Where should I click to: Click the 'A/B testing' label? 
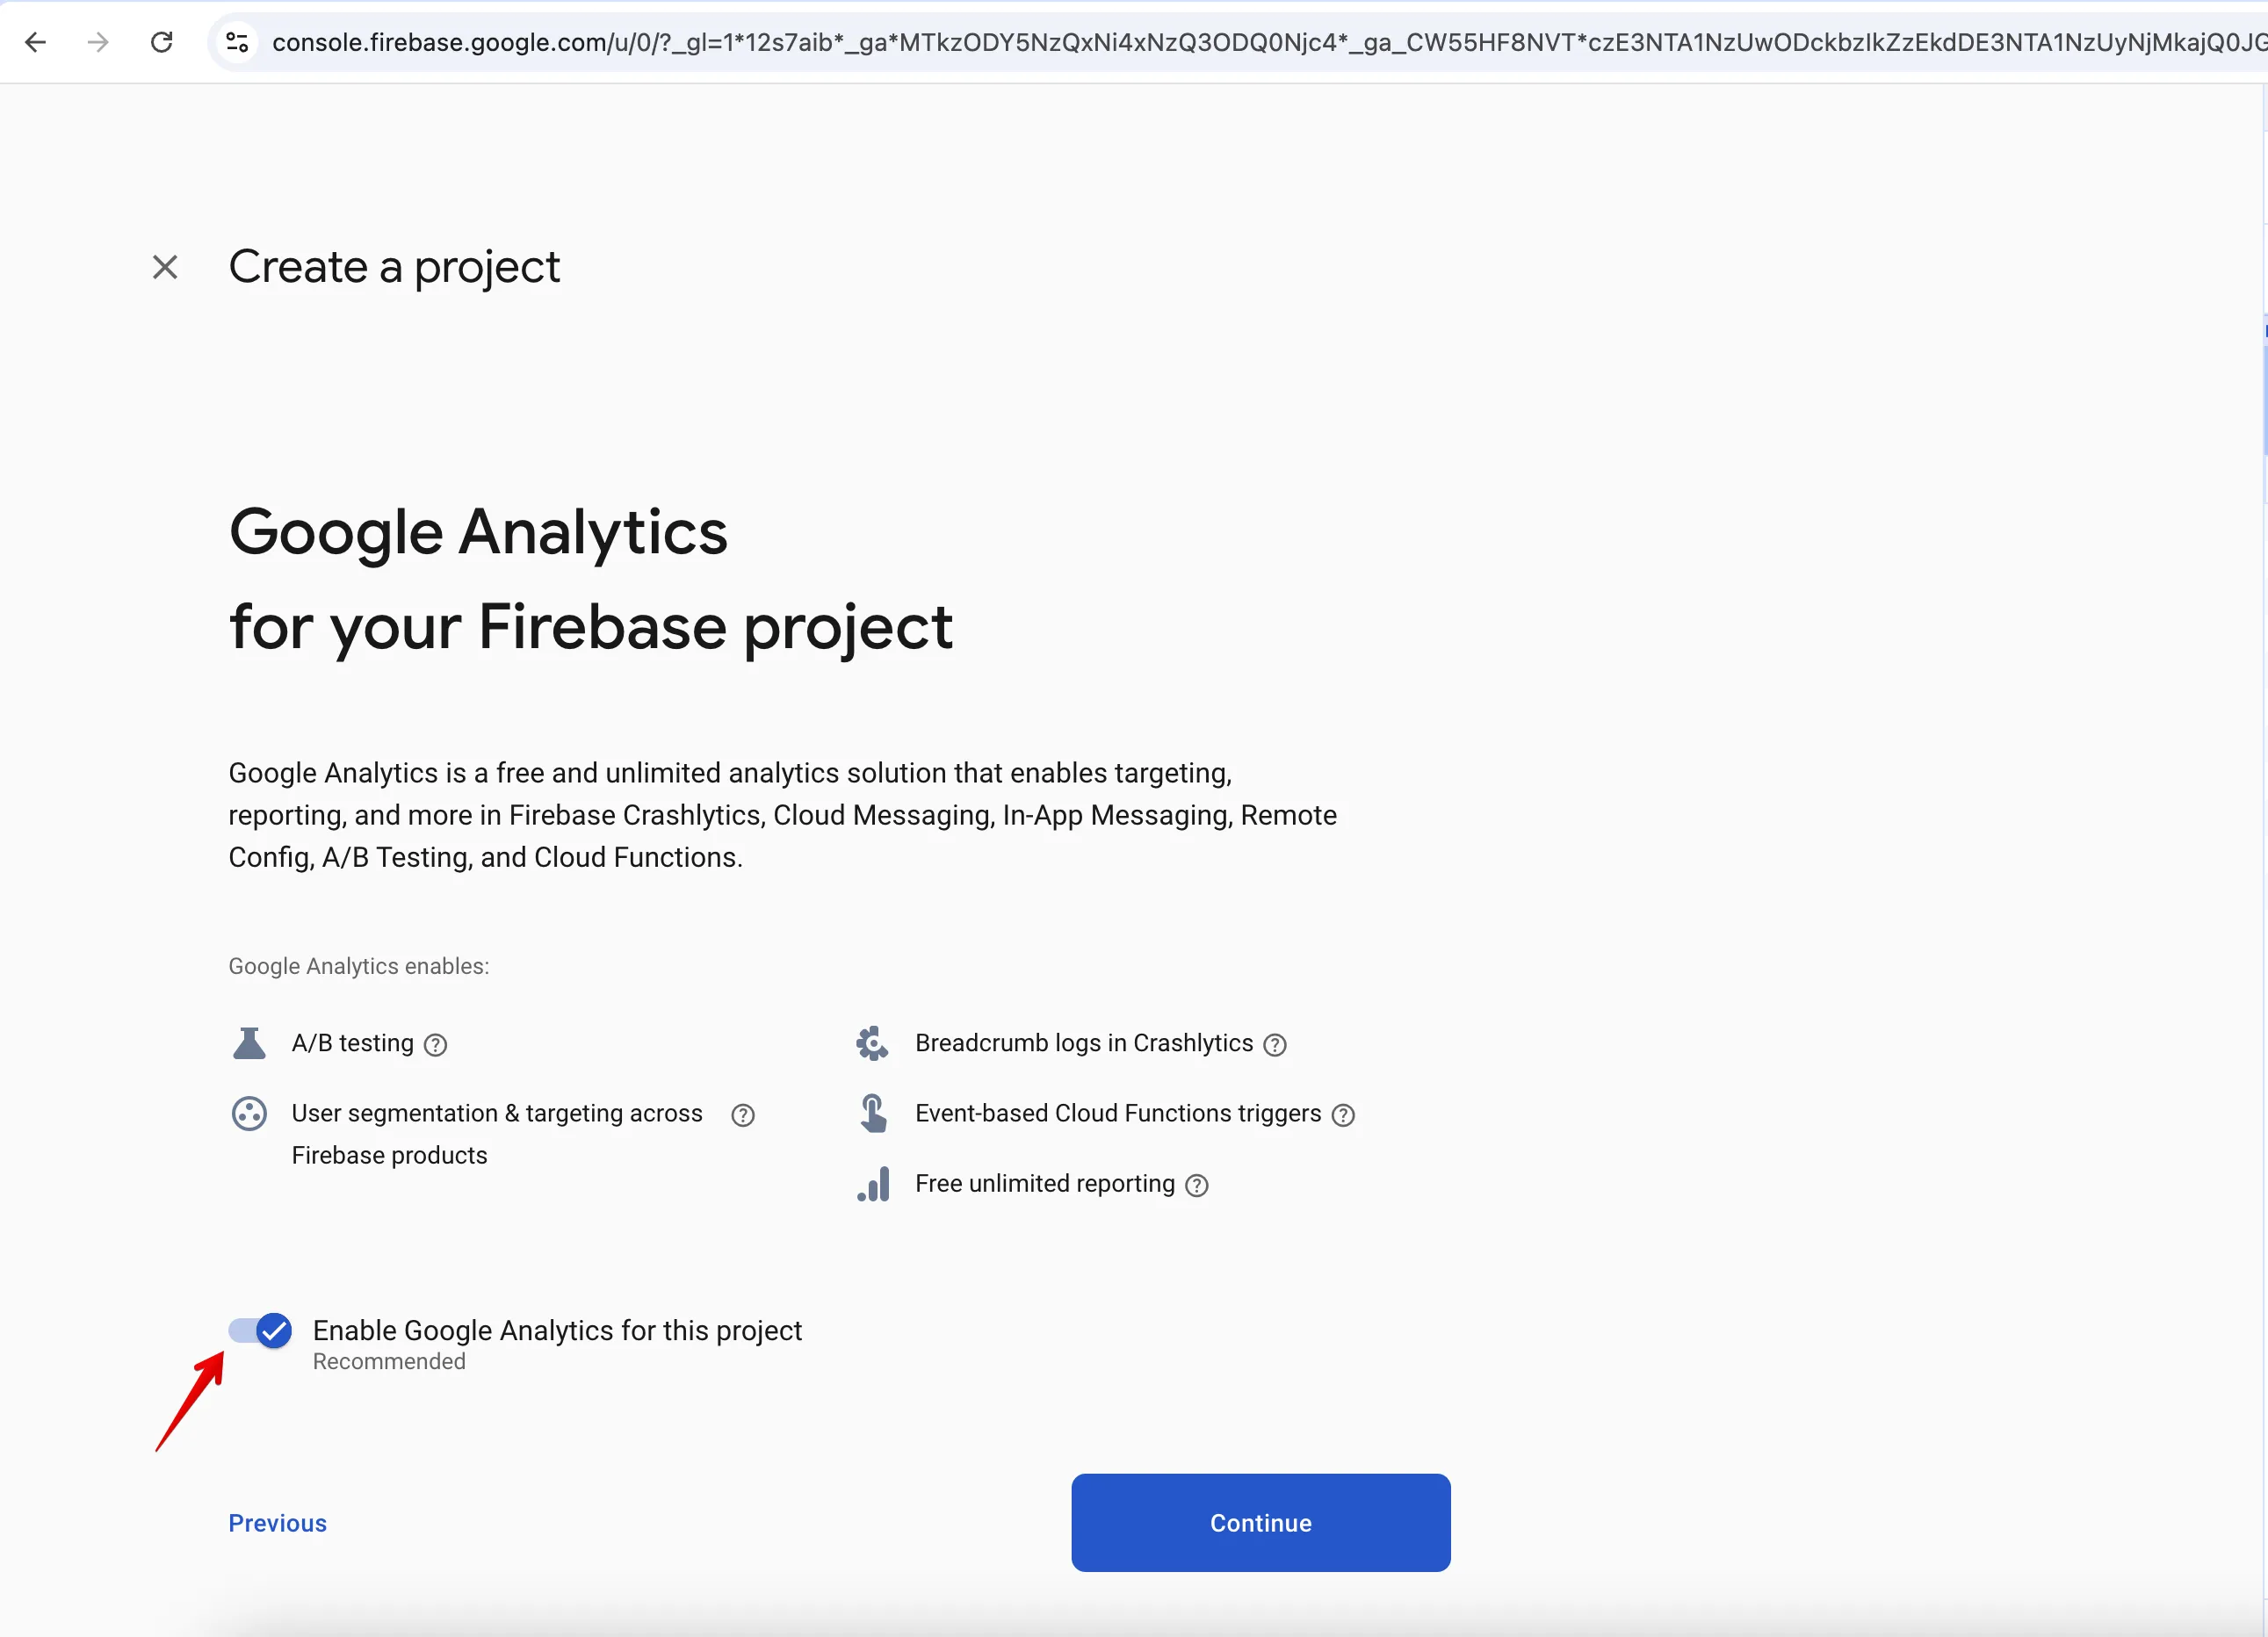click(352, 1043)
